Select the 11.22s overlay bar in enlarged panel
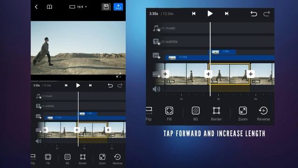This screenshot has width=298, height=168. coord(220,57)
